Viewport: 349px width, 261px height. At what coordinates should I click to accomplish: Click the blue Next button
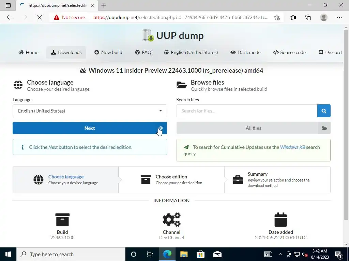click(x=90, y=128)
